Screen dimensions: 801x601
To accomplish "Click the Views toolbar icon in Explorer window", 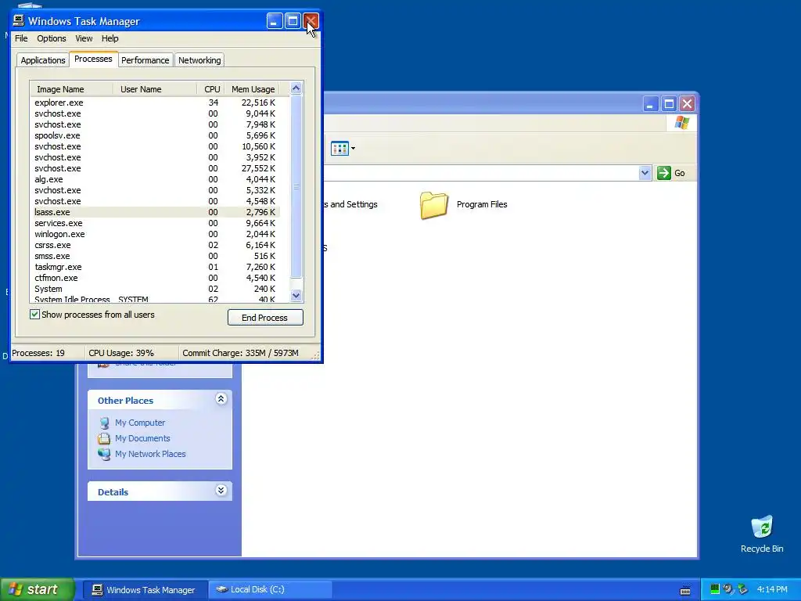I will click(339, 148).
